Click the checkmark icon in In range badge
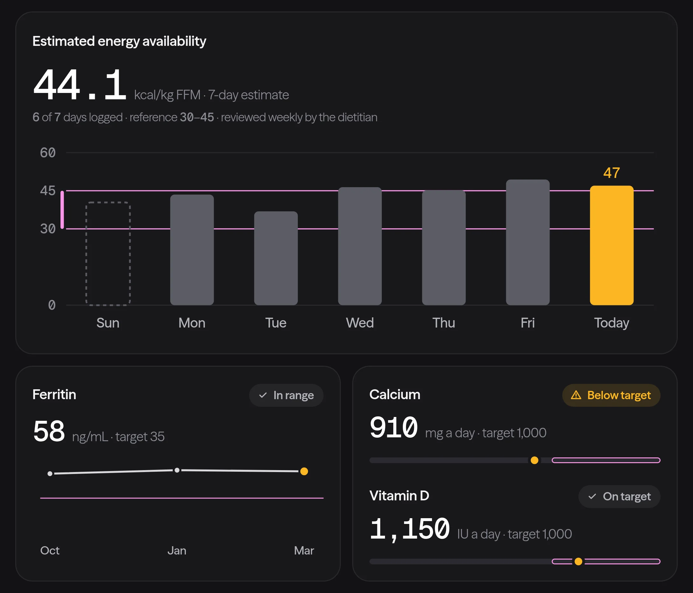 263,395
